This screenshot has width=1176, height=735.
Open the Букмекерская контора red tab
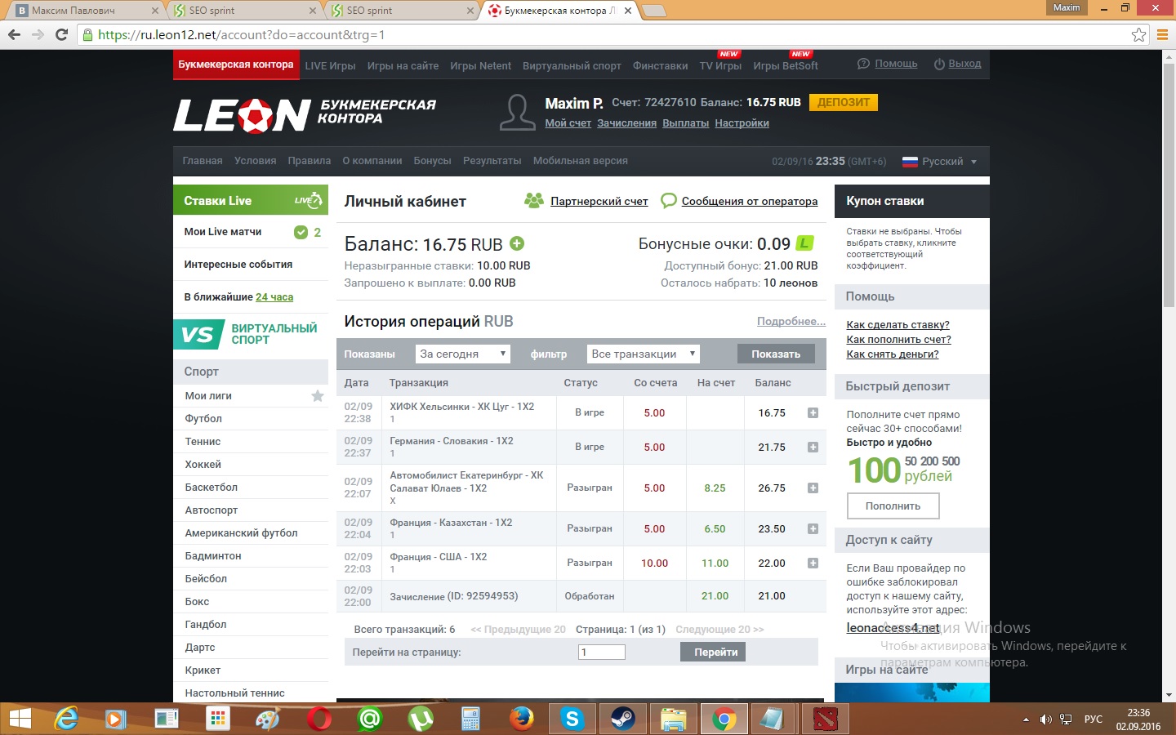point(236,65)
